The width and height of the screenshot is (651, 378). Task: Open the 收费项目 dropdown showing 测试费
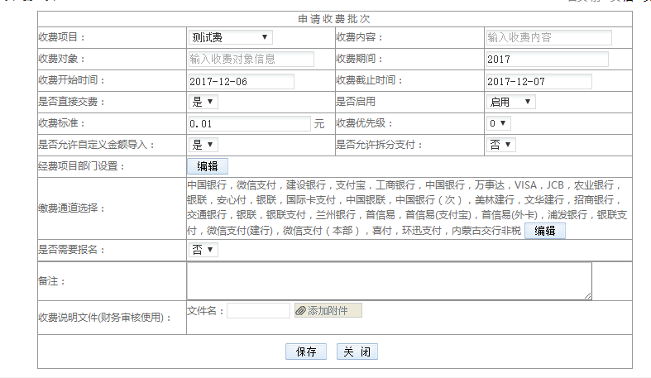click(x=230, y=37)
